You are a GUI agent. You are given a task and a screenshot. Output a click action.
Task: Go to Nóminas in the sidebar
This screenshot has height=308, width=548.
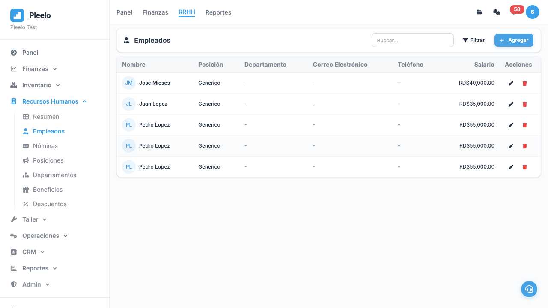pos(45,146)
